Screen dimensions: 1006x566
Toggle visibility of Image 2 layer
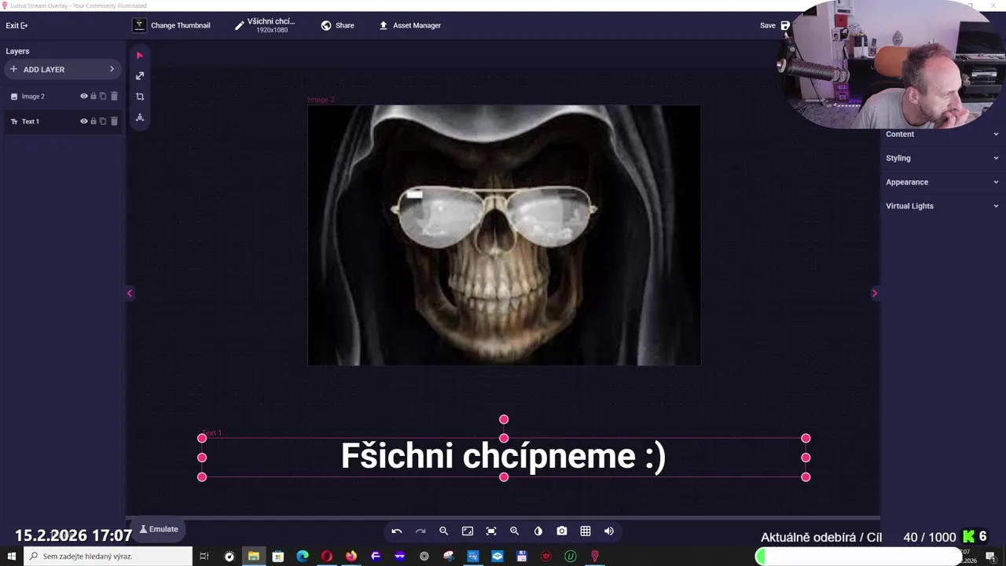(84, 97)
